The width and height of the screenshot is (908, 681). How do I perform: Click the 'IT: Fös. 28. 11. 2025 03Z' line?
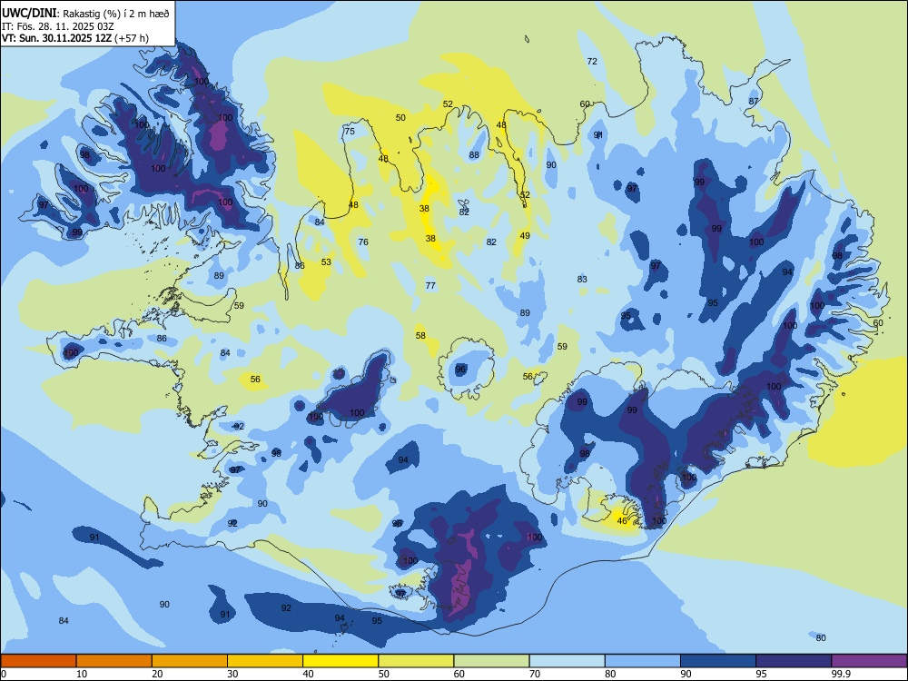point(58,26)
